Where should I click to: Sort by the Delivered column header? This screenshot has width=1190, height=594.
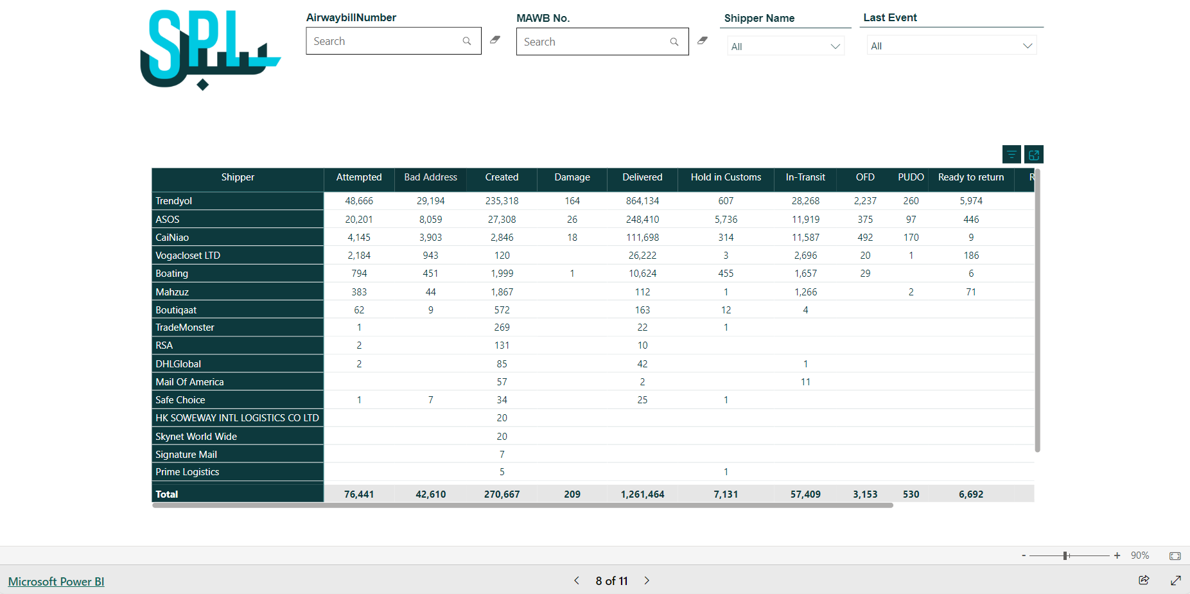click(642, 177)
